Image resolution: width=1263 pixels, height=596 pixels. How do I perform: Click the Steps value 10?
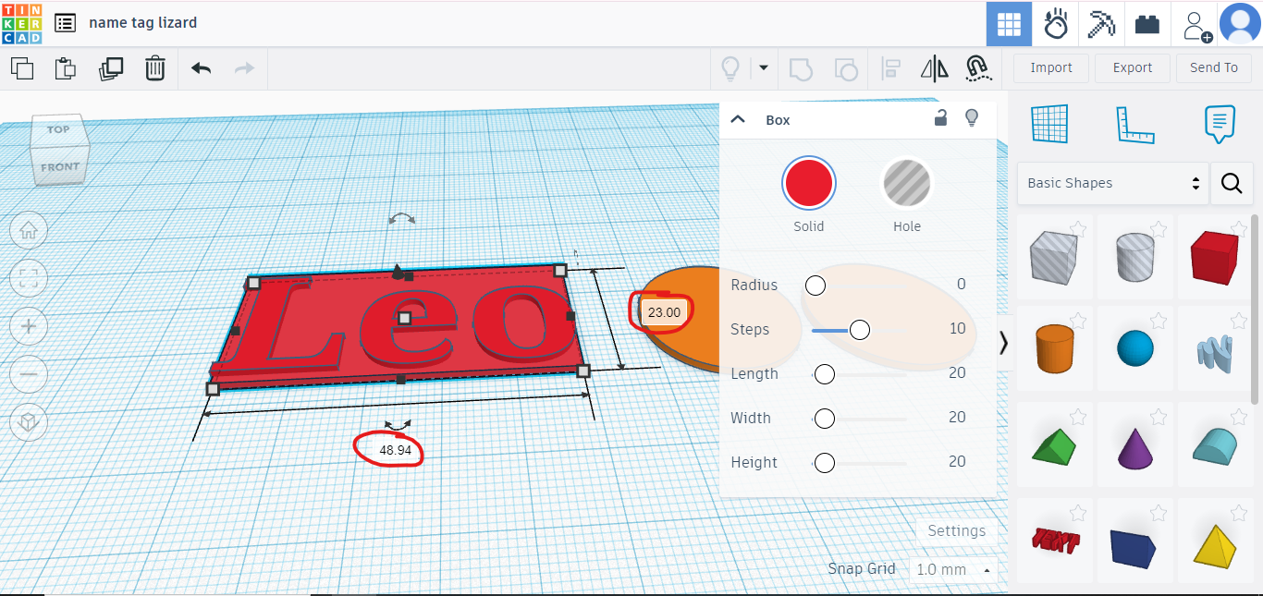[x=957, y=329]
